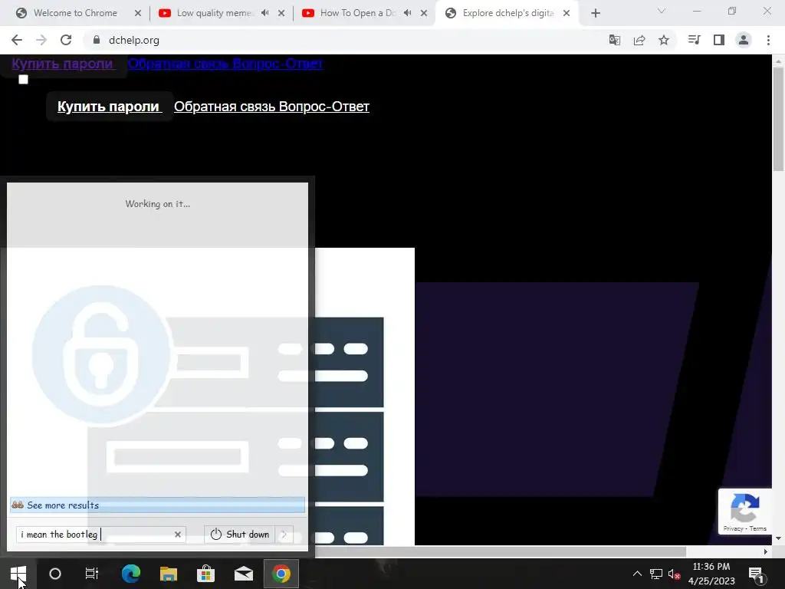The height and width of the screenshot is (589, 785).
Task: Close the Explore dchelp's tab
Action: pos(567,13)
